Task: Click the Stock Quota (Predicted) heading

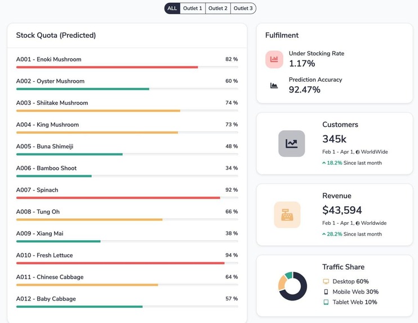Action: [x=56, y=35]
